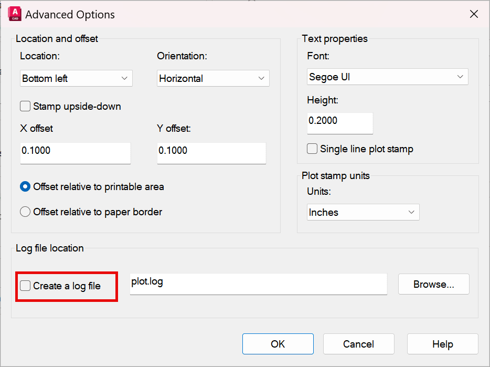Click the Y offset input field
490x367 pixels.
point(211,153)
